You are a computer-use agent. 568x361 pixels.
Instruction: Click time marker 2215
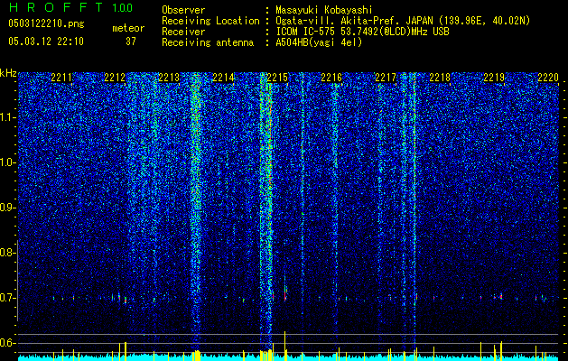pos(277,78)
